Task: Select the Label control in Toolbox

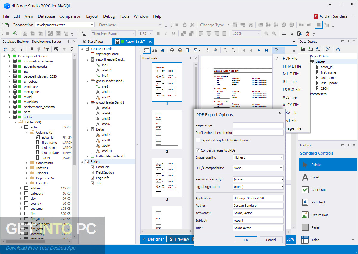Action: click(x=328, y=177)
